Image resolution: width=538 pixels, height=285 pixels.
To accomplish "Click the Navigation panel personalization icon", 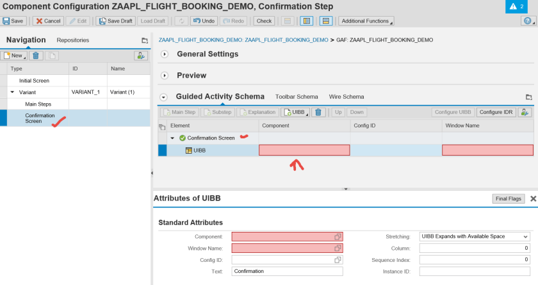I will click(141, 56).
